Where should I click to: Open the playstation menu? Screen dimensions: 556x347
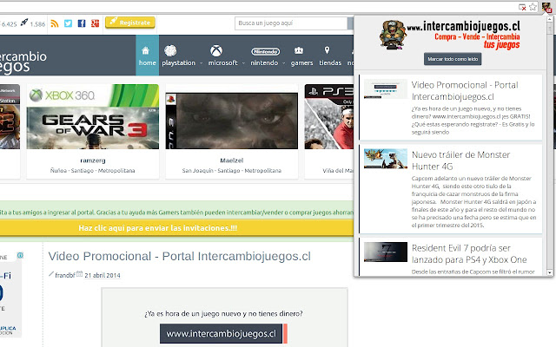pyautogui.click(x=178, y=62)
